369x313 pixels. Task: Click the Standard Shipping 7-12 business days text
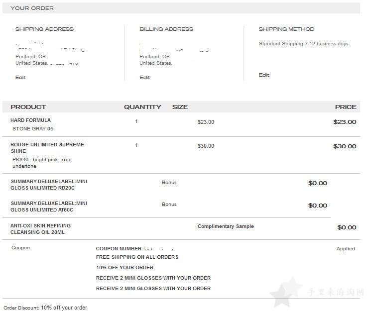tap(303, 44)
